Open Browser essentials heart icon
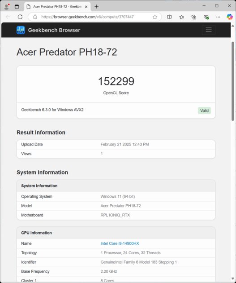Image resolution: width=236 pixels, height=283 pixels. pos(206,17)
